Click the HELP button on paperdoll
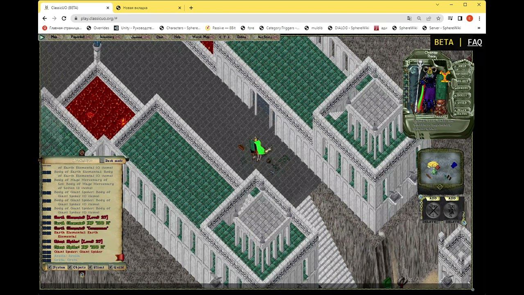The width and height of the screenshot is (524, 295). (462, 66)
